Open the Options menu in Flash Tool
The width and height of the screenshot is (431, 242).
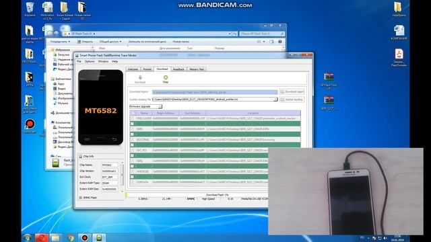90,61
